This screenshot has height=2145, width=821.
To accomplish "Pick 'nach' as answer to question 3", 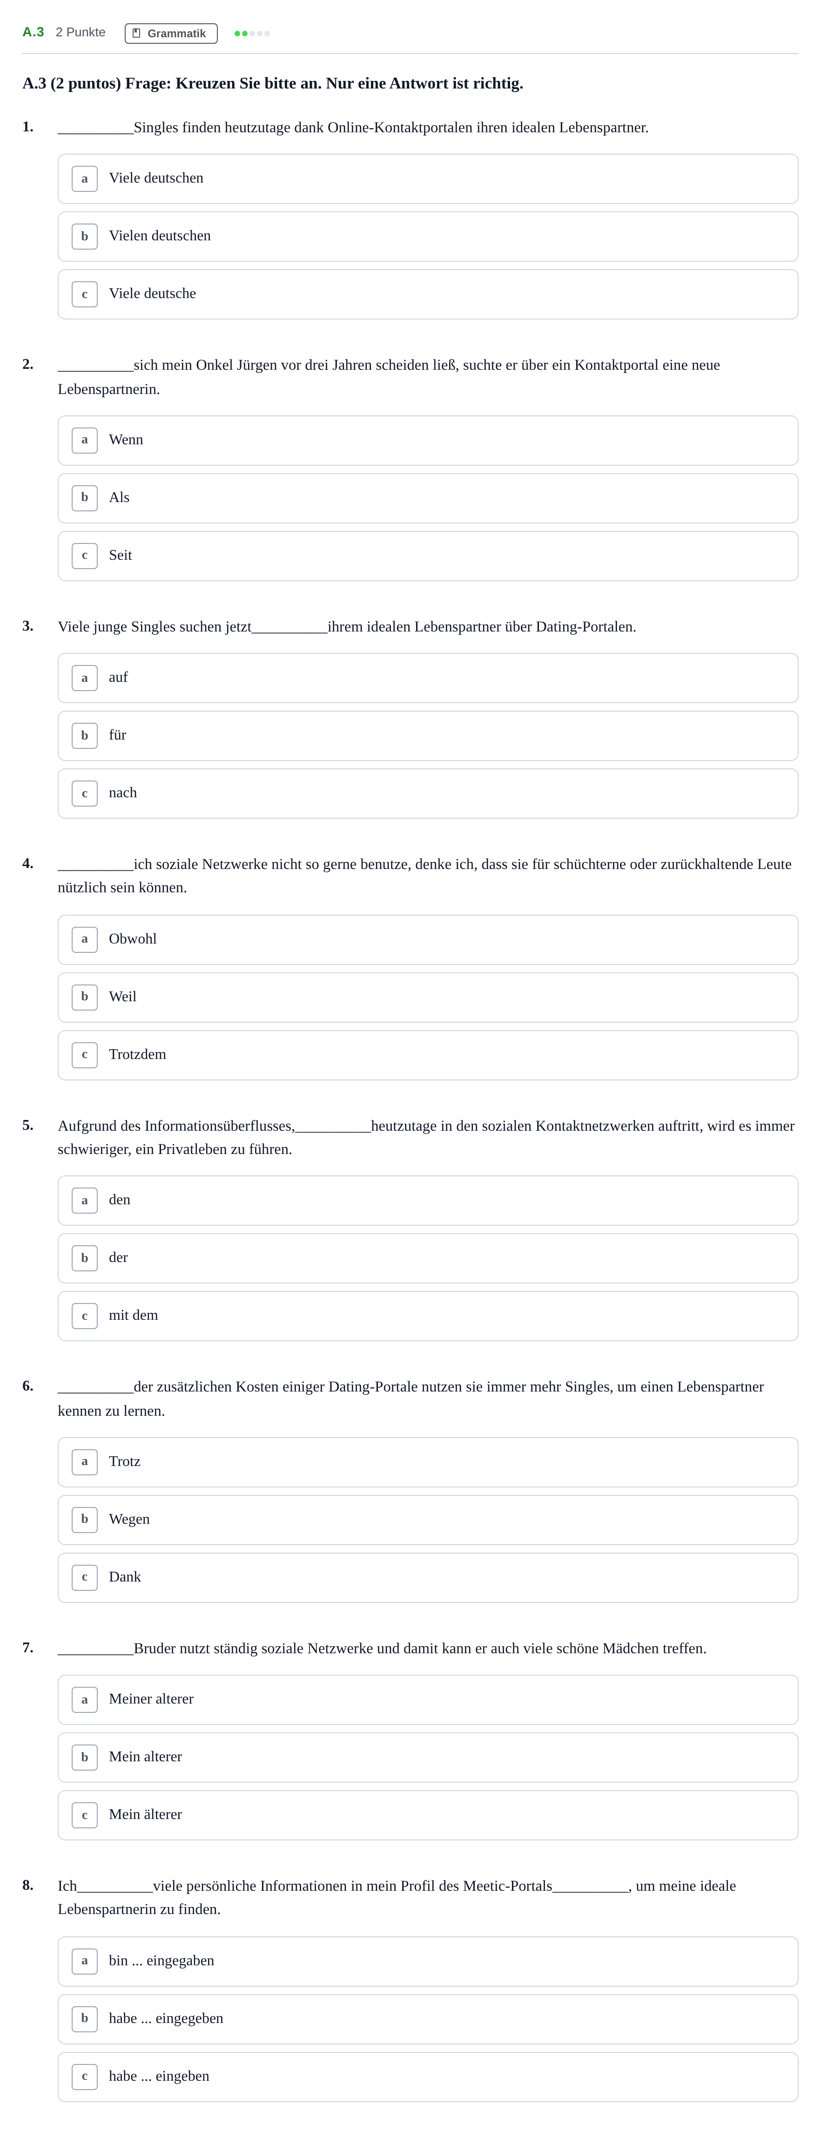I will coord(428,794).
